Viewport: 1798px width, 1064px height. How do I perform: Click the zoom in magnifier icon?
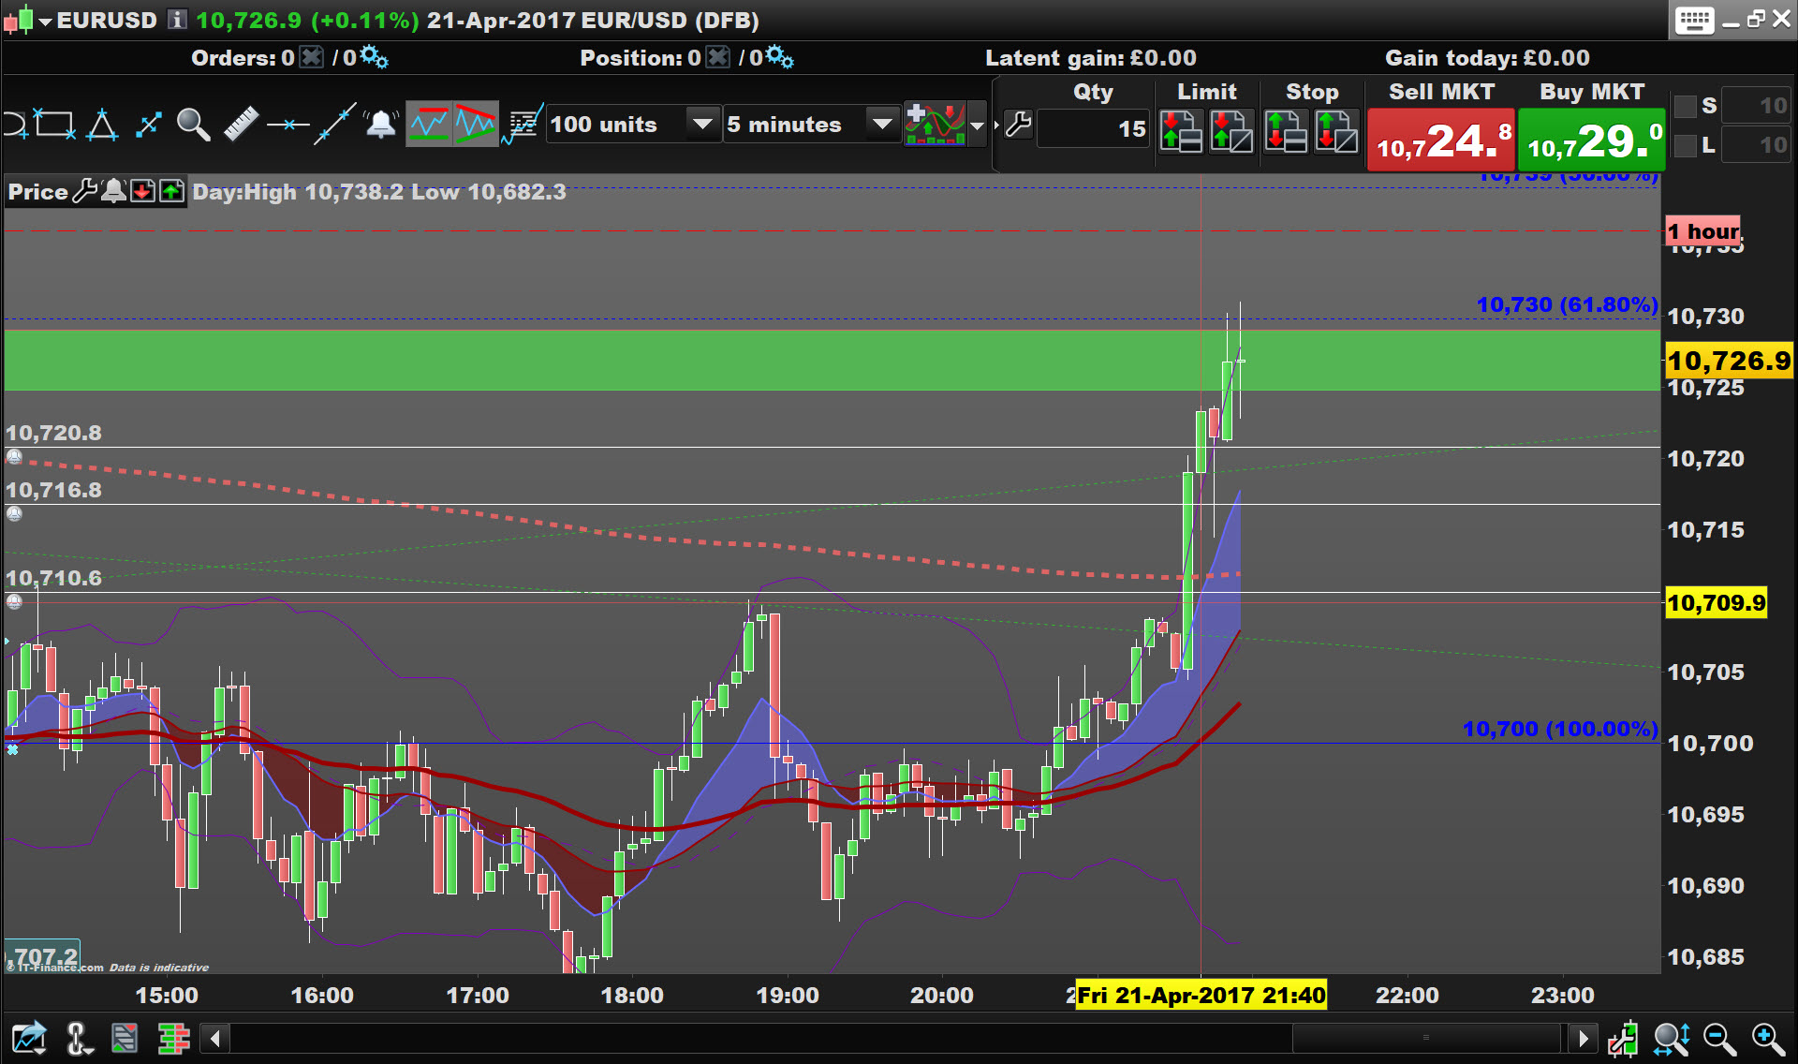click(x=1767, y=1039)
